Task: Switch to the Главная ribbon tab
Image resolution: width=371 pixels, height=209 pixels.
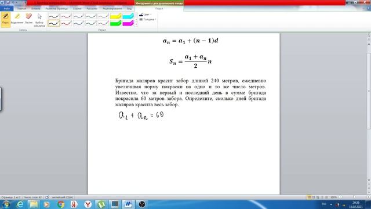Action: (x=21, y=9)
